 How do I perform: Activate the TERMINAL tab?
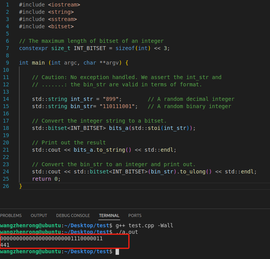coord(109,215)
